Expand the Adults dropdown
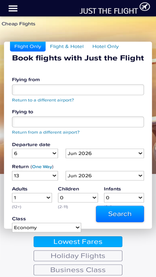The height and width of the screenshot is (277, 156). (32, 198)
